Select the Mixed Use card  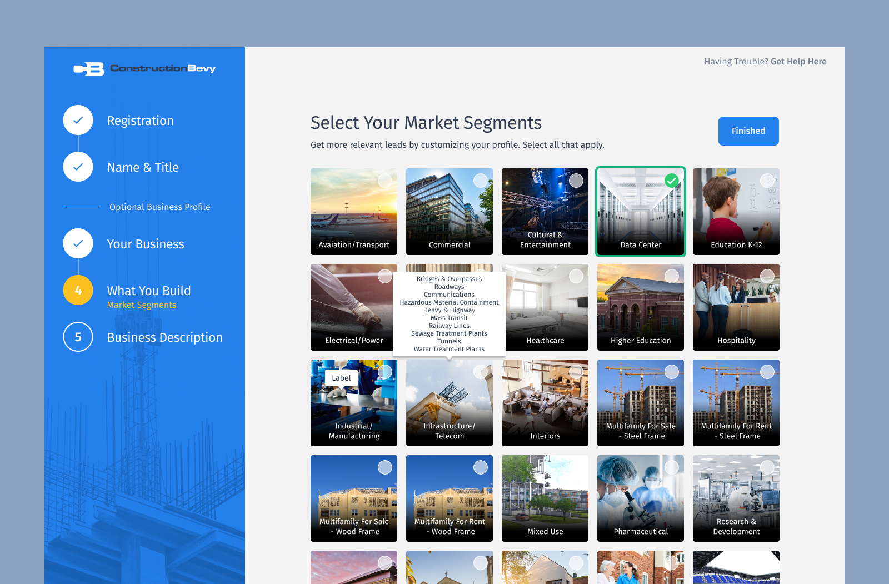click(x=545, y=498)
